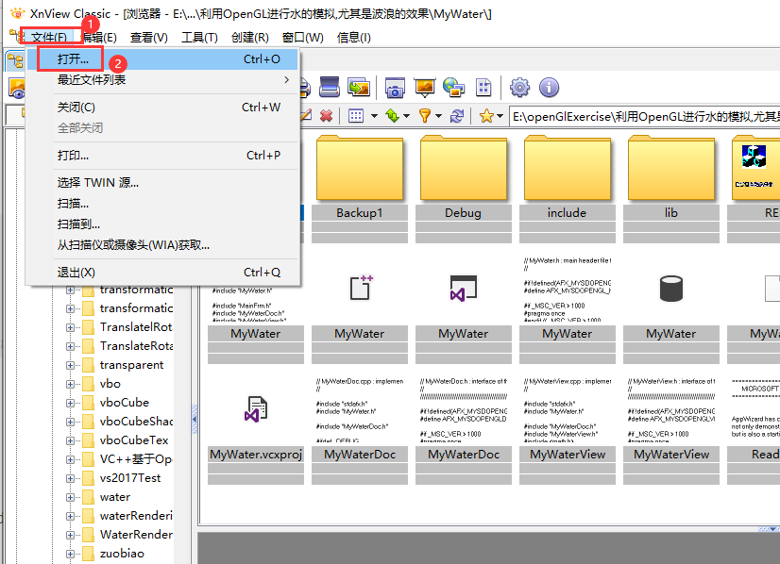
Task: Click the red X delete icon
Action: 327,113
